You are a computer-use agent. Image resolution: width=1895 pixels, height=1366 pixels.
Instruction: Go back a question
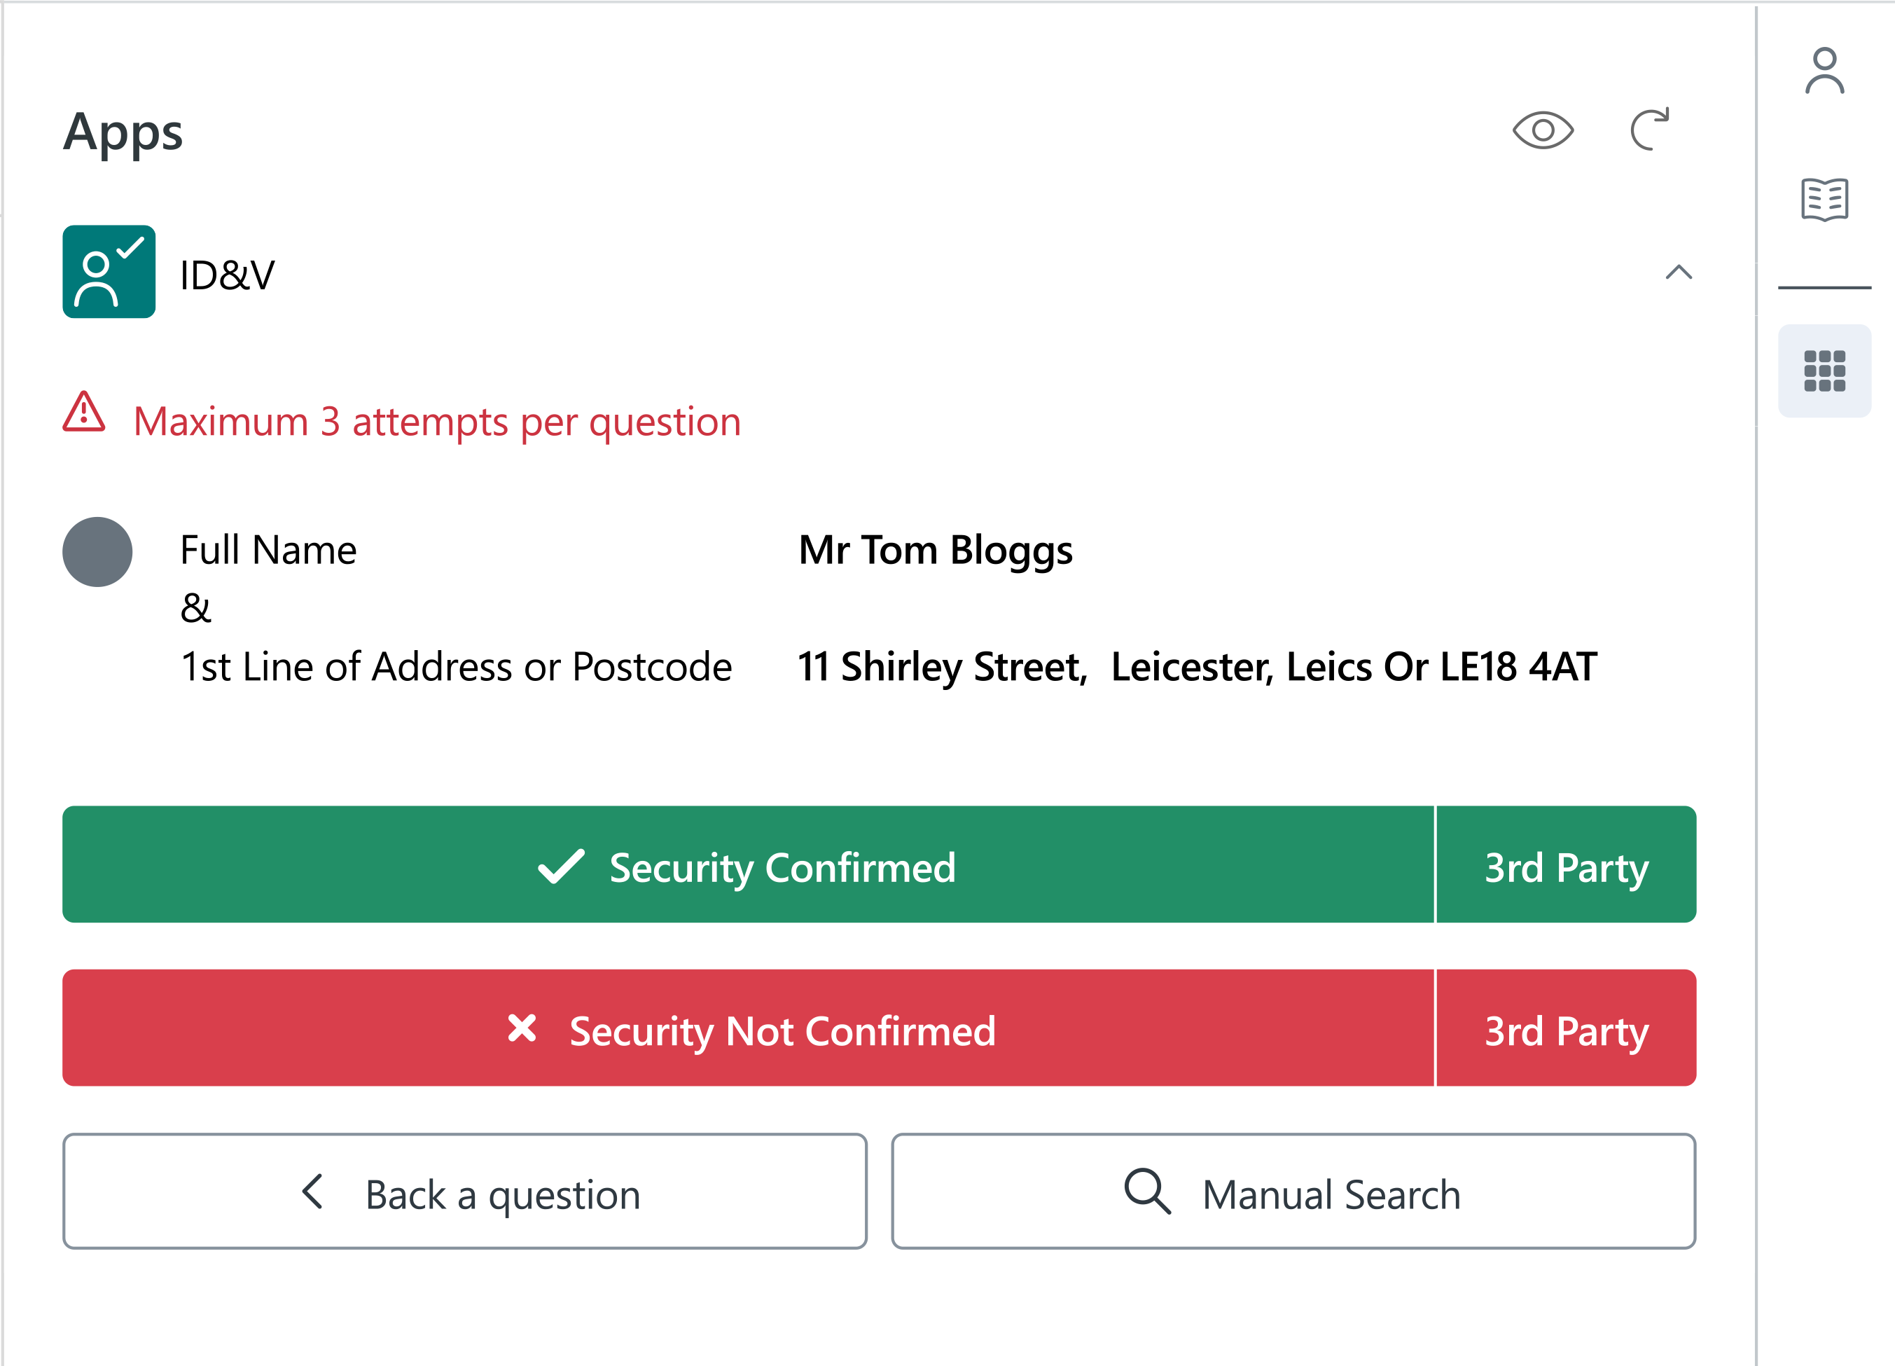click(x=464, y=1192)
